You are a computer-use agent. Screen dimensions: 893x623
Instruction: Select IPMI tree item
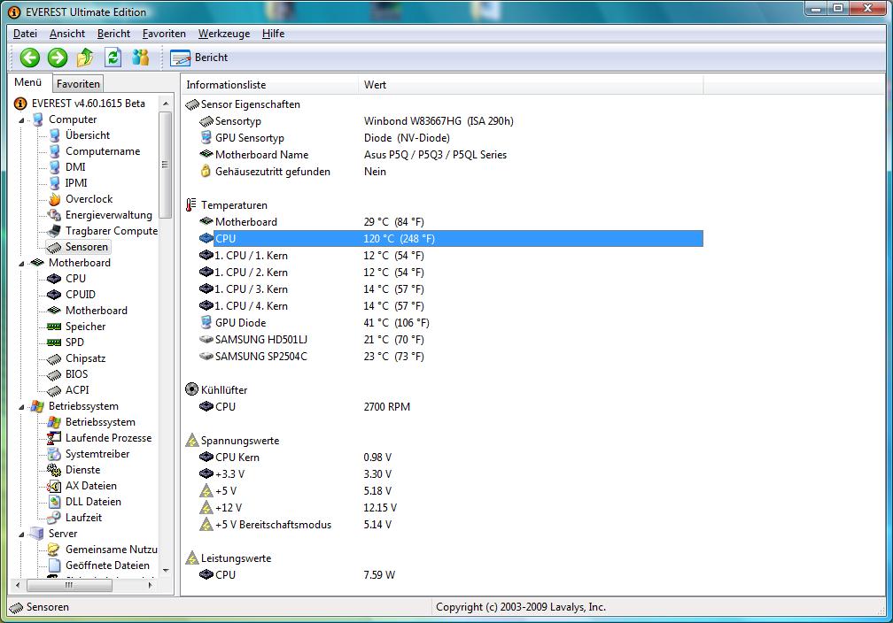click(x=76, y=183)
